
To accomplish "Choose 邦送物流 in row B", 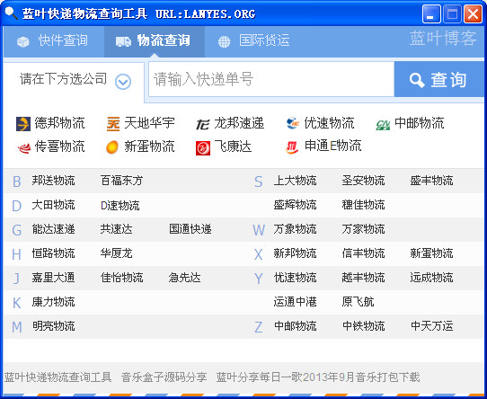I will pos(53,181).
